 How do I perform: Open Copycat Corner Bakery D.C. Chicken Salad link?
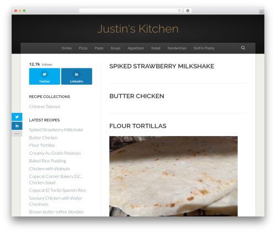click(x=56, y=180)
